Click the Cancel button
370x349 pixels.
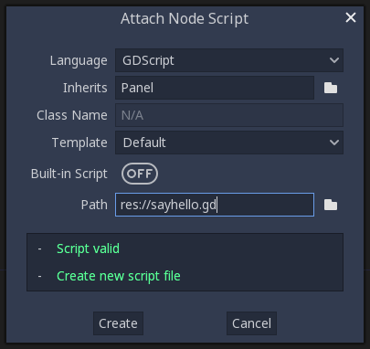(251, 323)
